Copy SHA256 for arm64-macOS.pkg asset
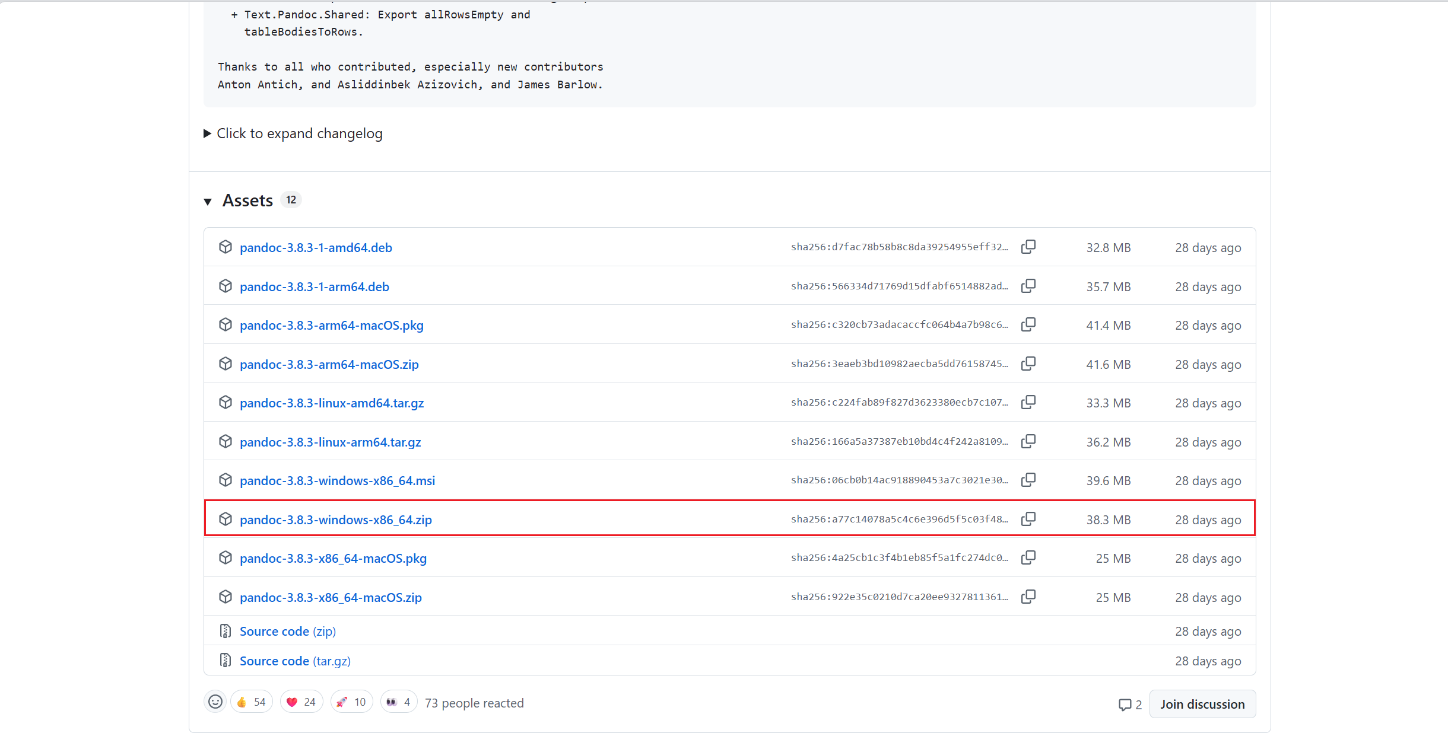 point(1028,324)
